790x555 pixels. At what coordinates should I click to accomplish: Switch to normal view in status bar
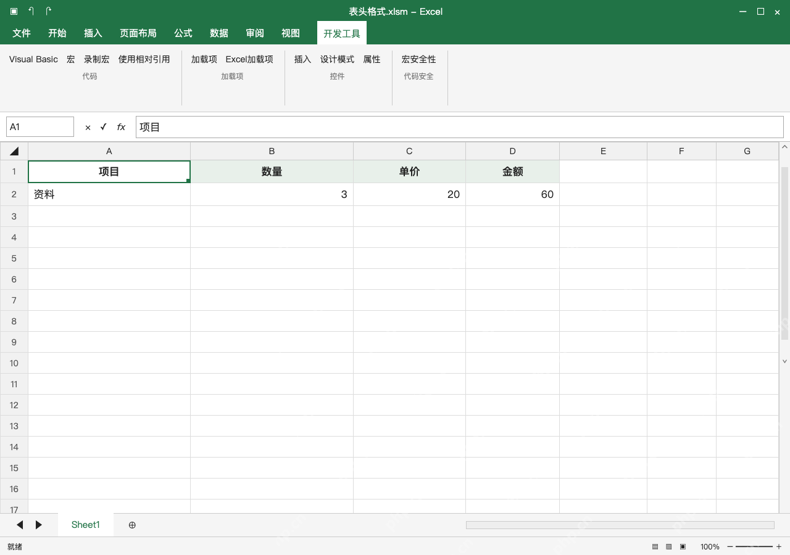[655, 546]
